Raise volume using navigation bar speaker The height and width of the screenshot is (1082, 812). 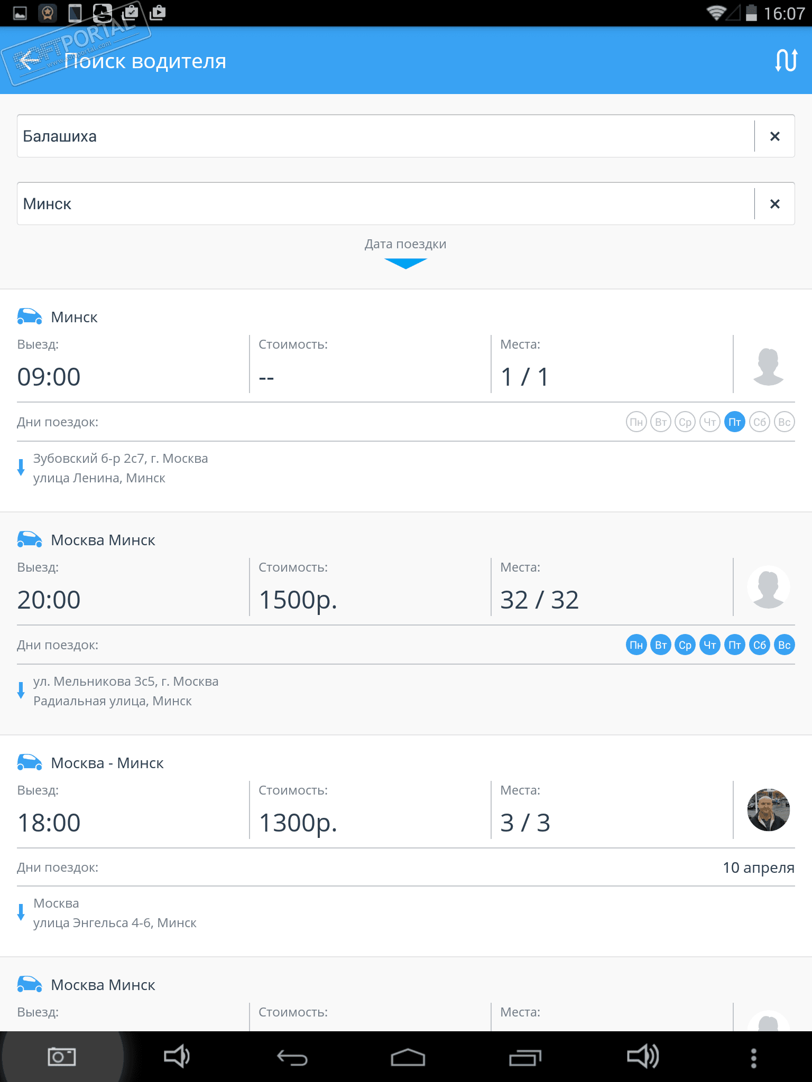point(642,1057)
